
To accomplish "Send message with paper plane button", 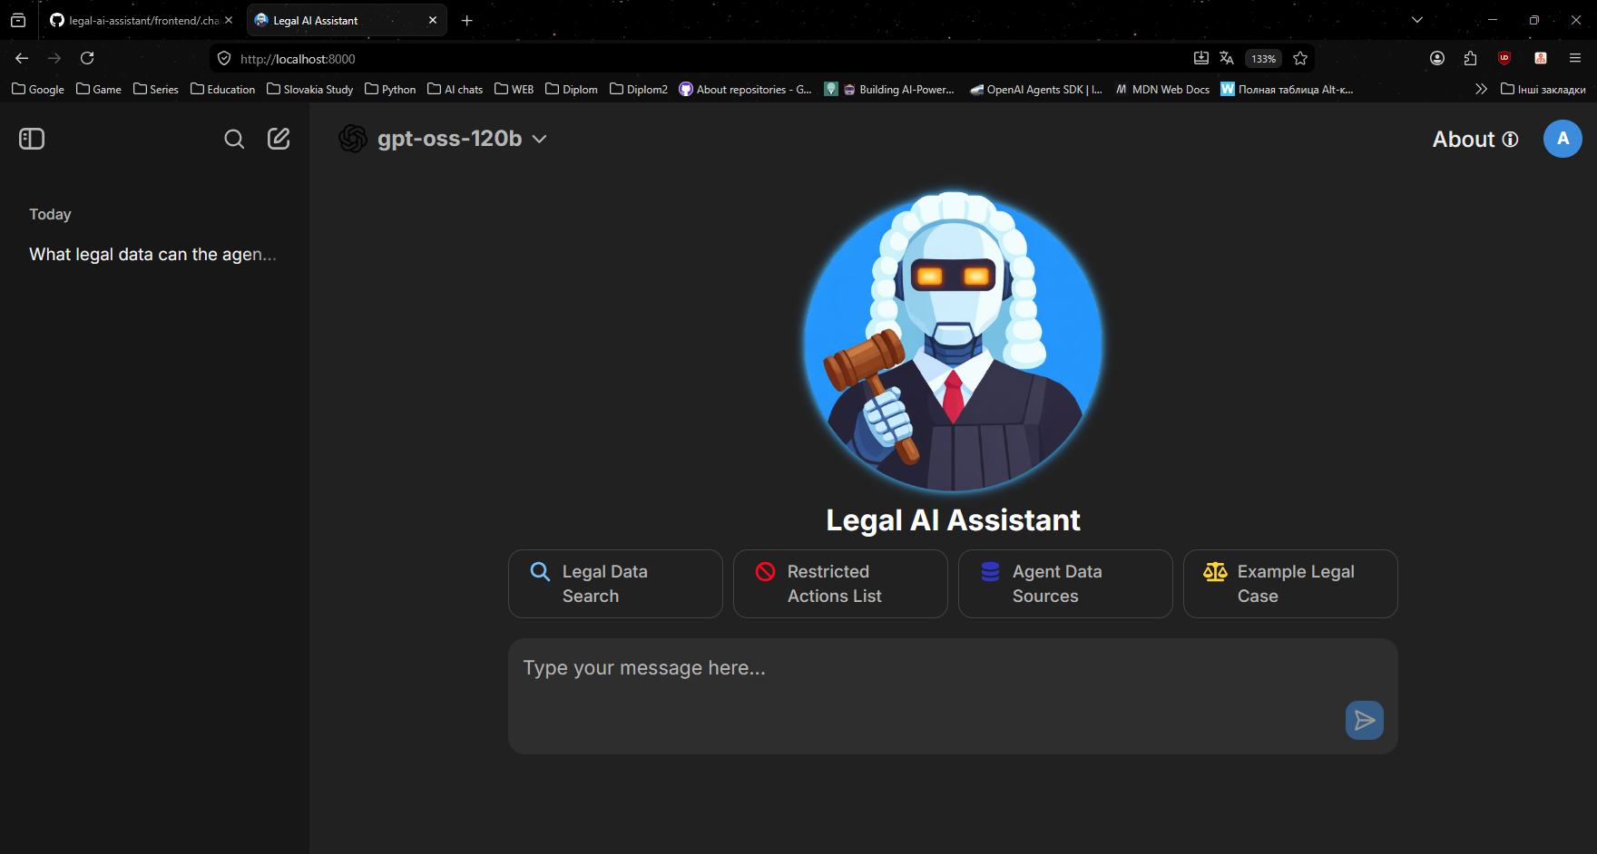I will click(x=1365, y=721).
